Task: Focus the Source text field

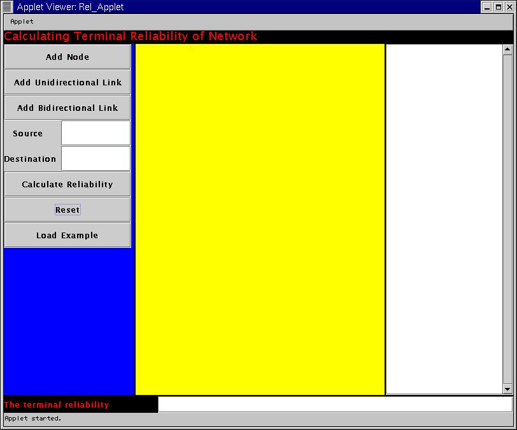Action: (x=96, y=133)
